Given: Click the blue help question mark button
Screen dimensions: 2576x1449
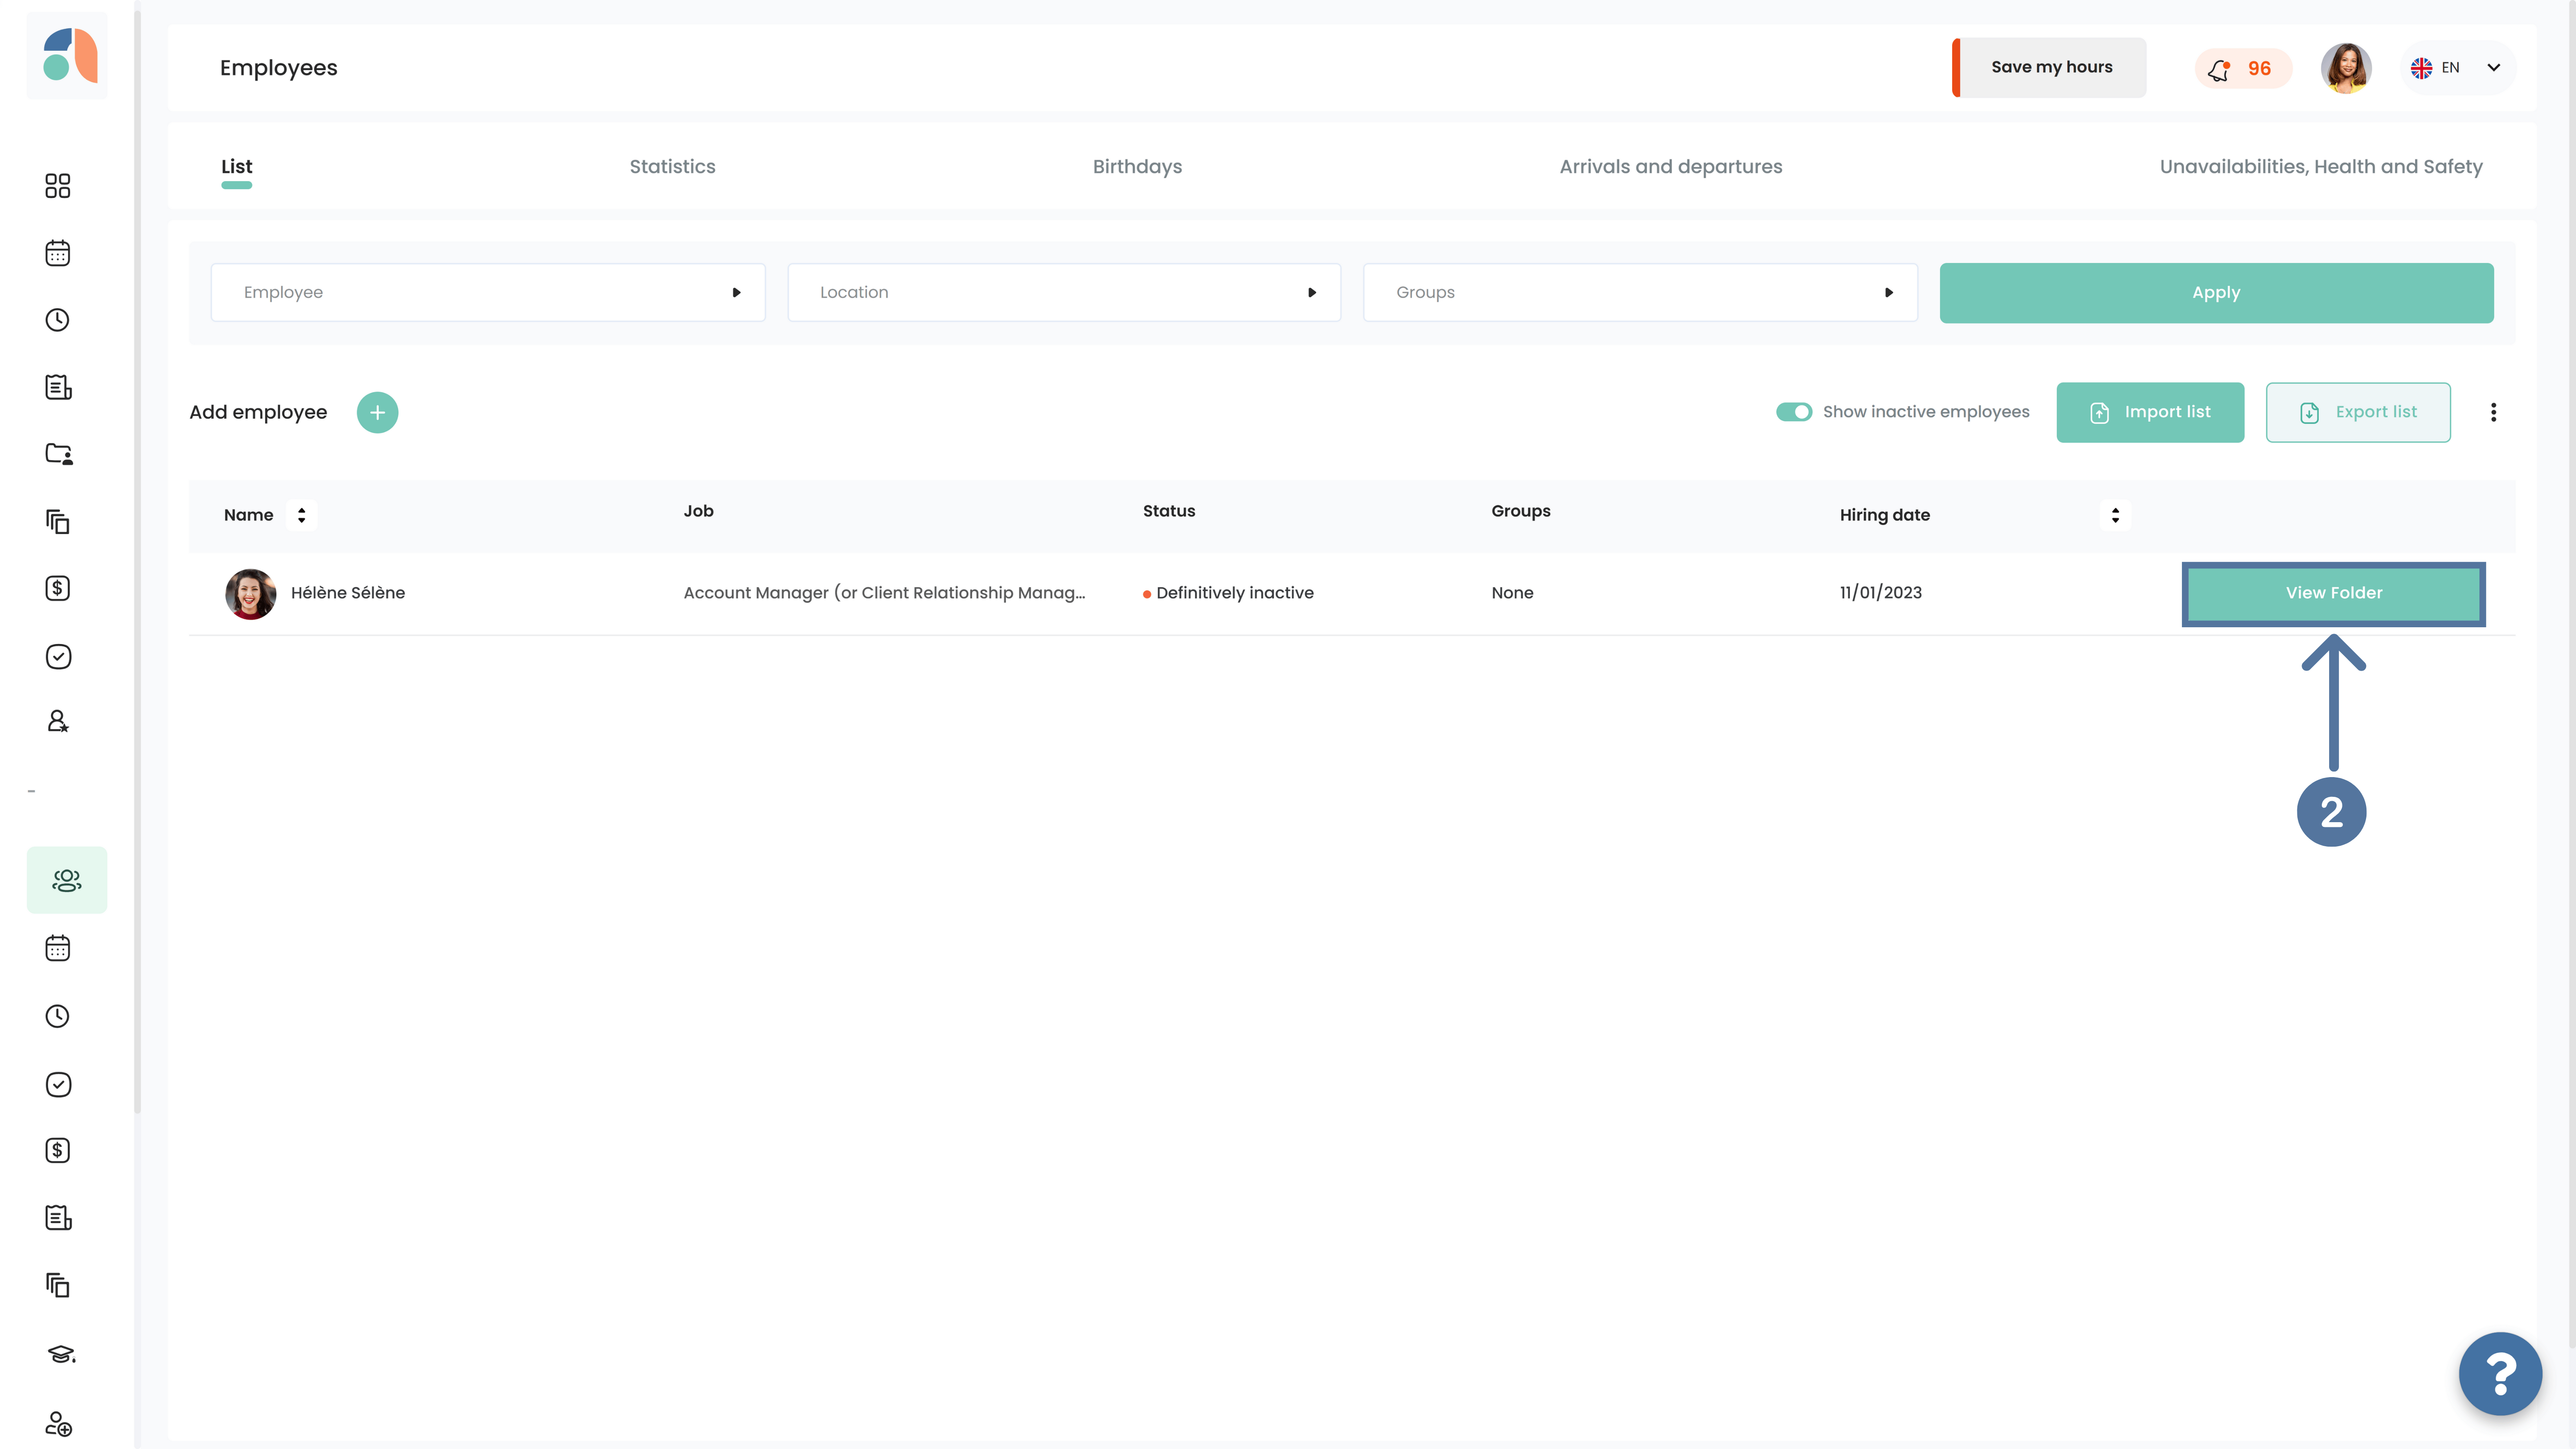Looking at the screenshot, I should pos(2500,1374).
